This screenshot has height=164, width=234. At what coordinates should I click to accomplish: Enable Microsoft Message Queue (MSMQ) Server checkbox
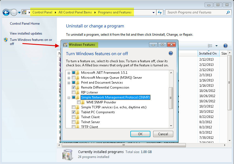tap(74, 78)
